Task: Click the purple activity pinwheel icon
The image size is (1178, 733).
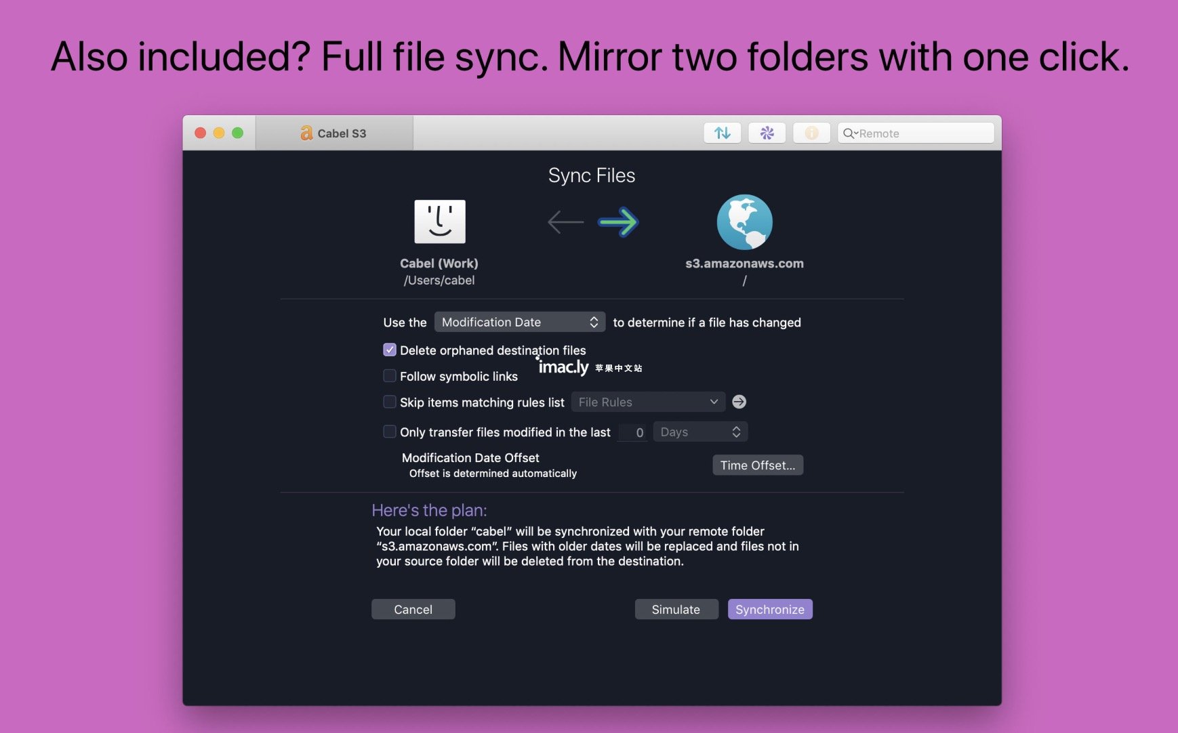Action: coord(767,133)
